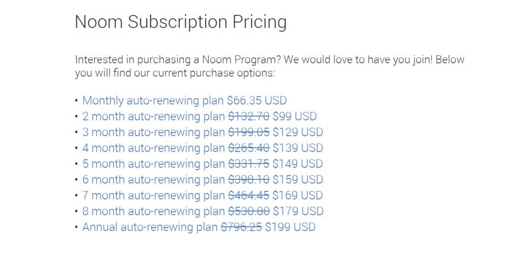Select the 3 month auto-renewing plan
The width and height of the screenshot is (514, 258).
153,132
